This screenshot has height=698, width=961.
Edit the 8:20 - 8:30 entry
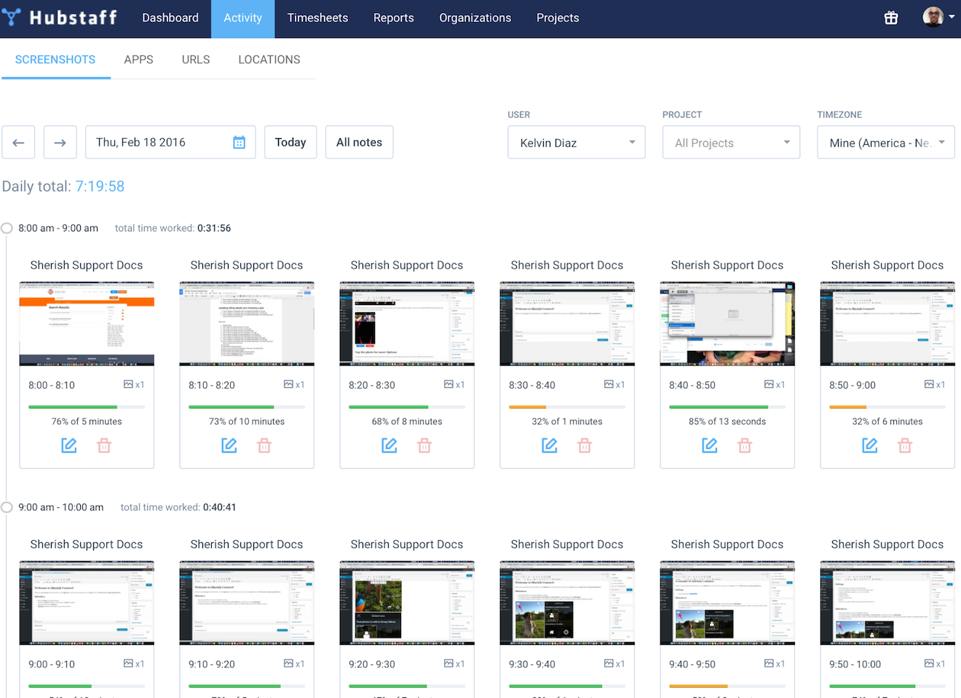point(389,445)
